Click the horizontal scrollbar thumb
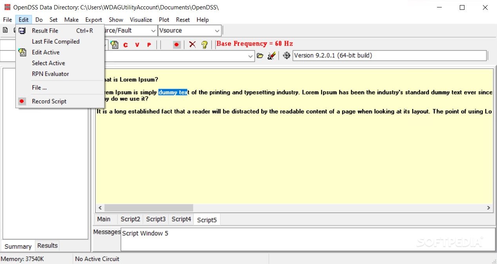497x264 pixels. click(149, 208)
